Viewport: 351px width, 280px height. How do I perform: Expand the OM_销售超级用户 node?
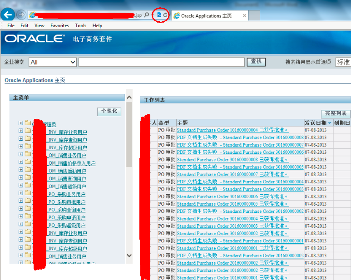pyautogui.click(x=21, y=185)
